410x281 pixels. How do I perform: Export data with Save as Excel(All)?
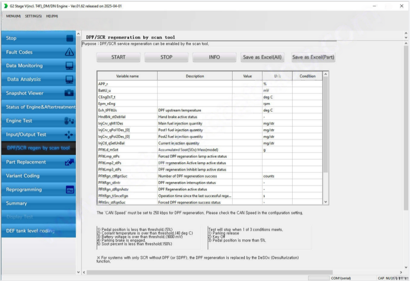[262, 57]
